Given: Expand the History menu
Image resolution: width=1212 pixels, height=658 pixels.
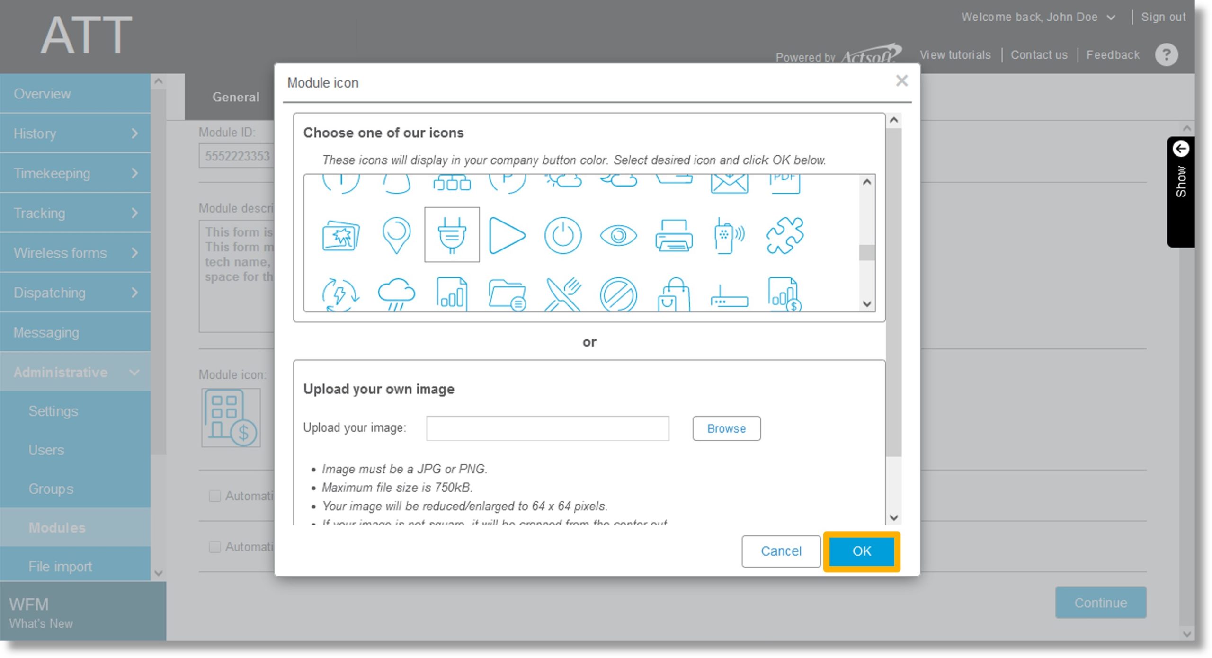Looking at the screenshot, I should pyautogui.click(x=75, y=133).
